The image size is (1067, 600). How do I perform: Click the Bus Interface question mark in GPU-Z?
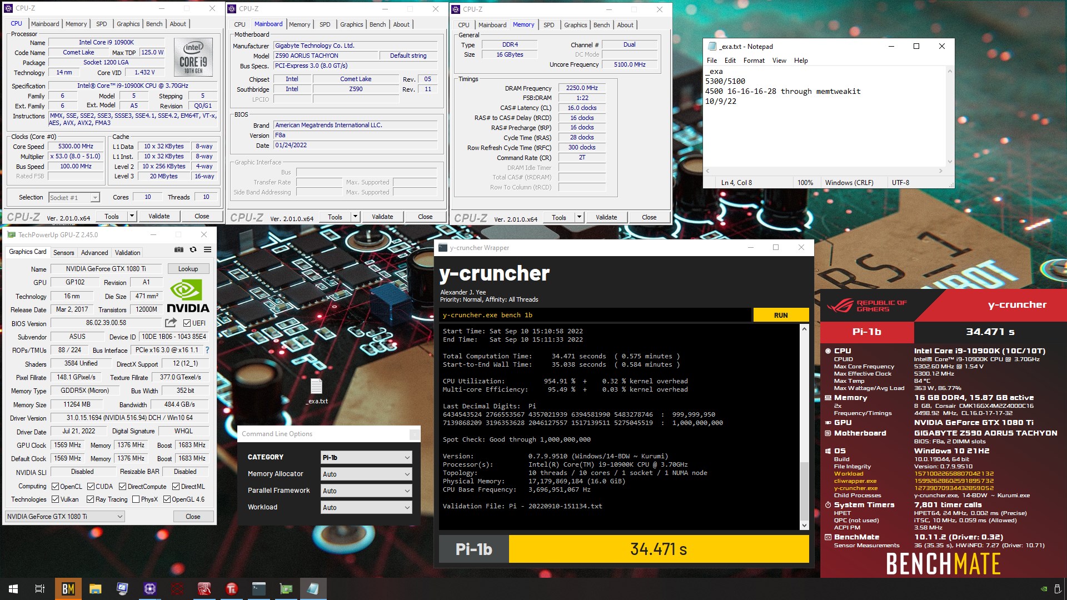point(207,350)
